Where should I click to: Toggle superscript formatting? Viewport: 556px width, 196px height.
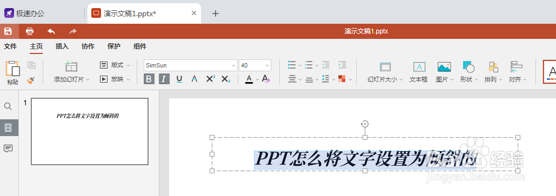click(210, 79)
